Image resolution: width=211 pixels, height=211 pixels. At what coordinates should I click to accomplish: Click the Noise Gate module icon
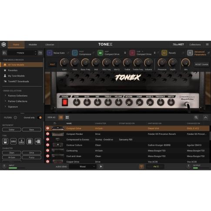50,53
